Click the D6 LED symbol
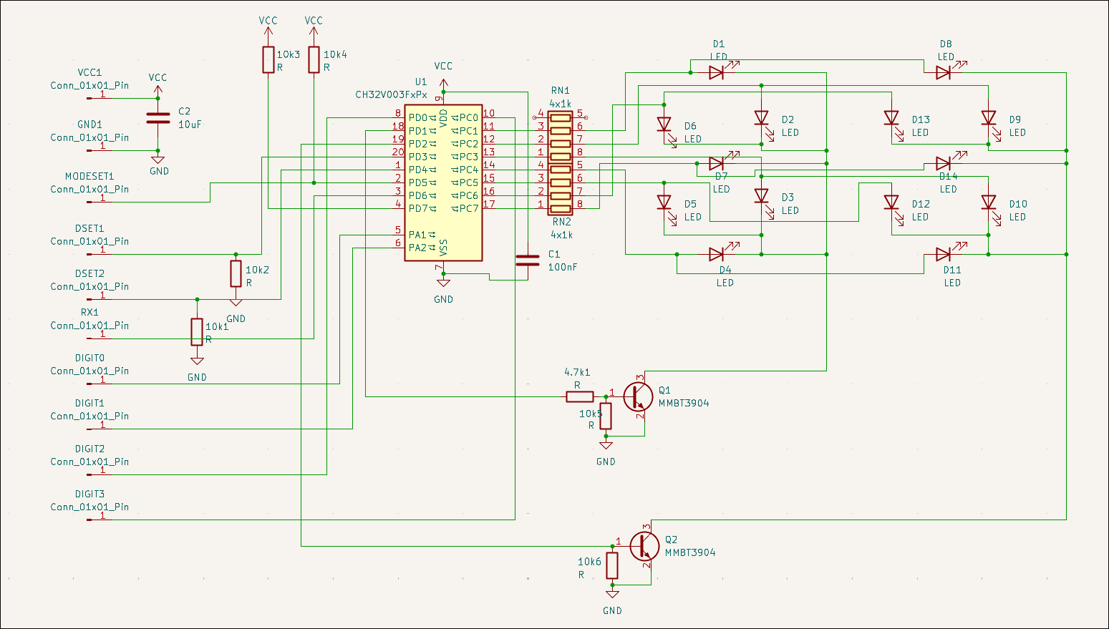Screen dimensions: 1109x629 click(664, 125)
